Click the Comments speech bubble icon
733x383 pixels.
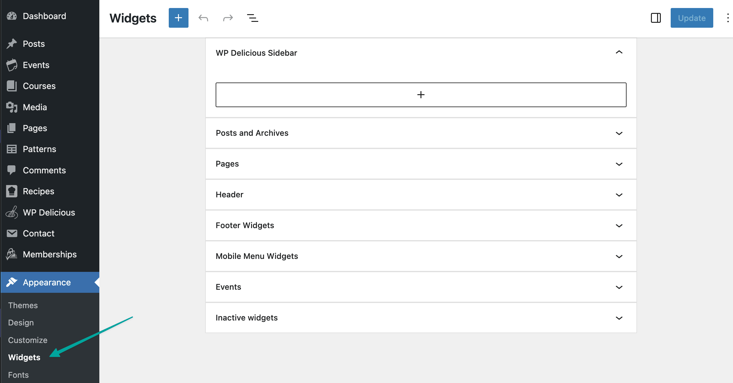12,170
